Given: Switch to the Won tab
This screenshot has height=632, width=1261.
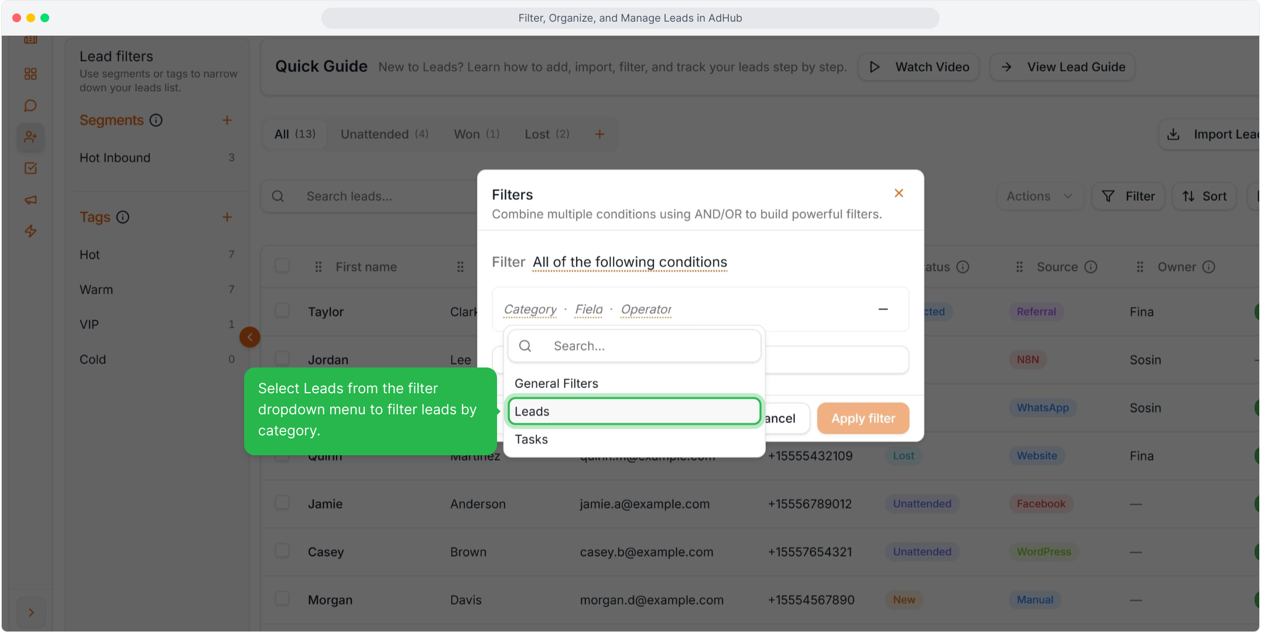Looking at the screenshot, I should pos(477,134).
